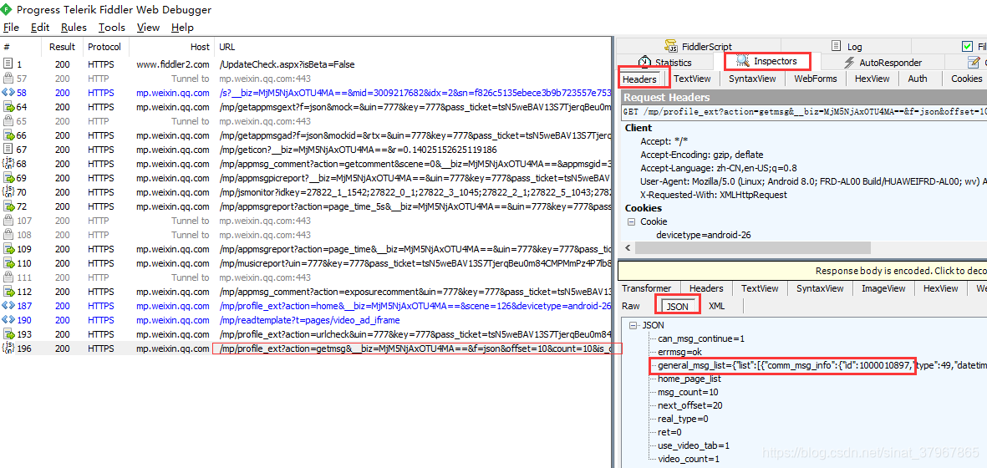Sort sessions by the Protocol column header
This screenshot has width=987, height=468.
pyautogui.click(x=106, y=47)
